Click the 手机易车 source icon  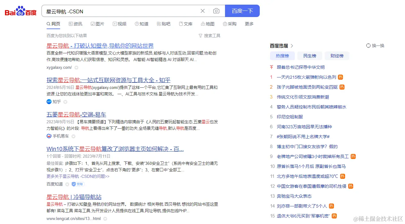coord(49,136)
